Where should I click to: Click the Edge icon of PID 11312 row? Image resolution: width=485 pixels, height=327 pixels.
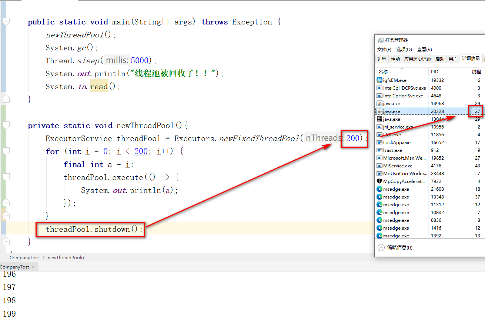[x=379, y=204]
